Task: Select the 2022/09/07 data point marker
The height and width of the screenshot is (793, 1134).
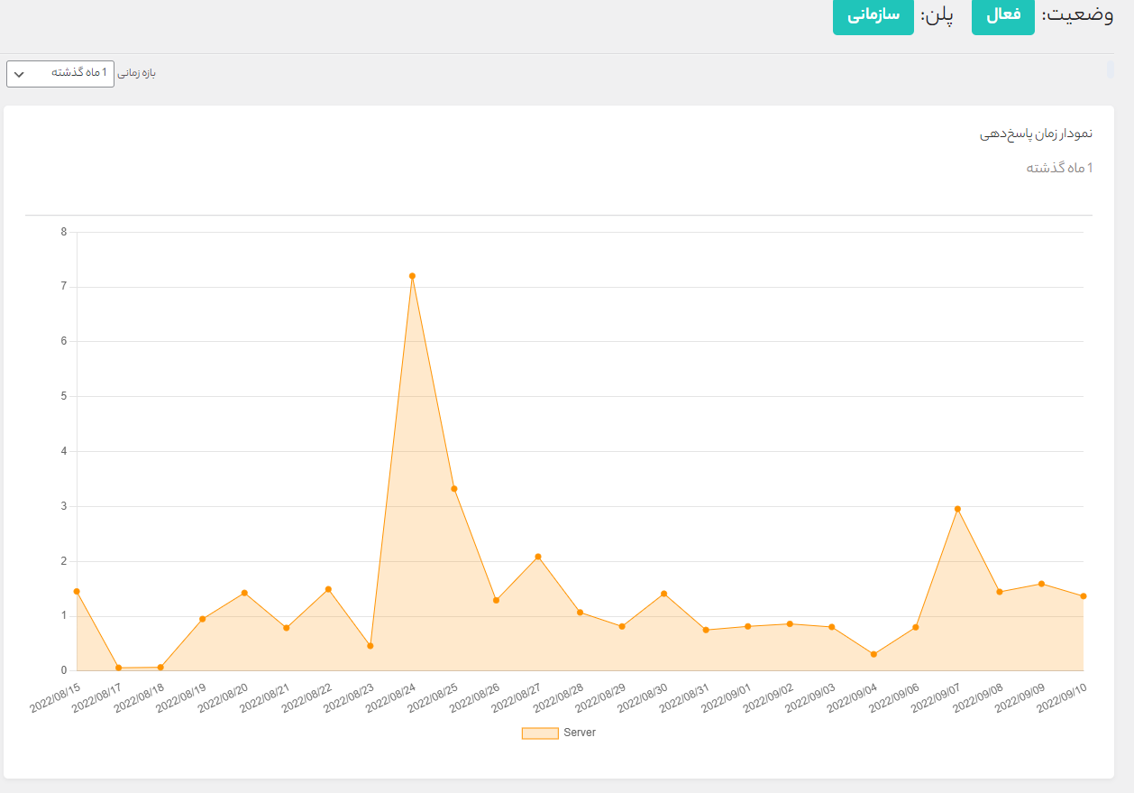Action: 957,509
